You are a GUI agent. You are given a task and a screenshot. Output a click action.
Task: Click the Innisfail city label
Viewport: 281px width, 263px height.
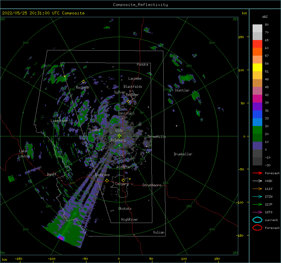pyautogui.click(x=126, y=113)
